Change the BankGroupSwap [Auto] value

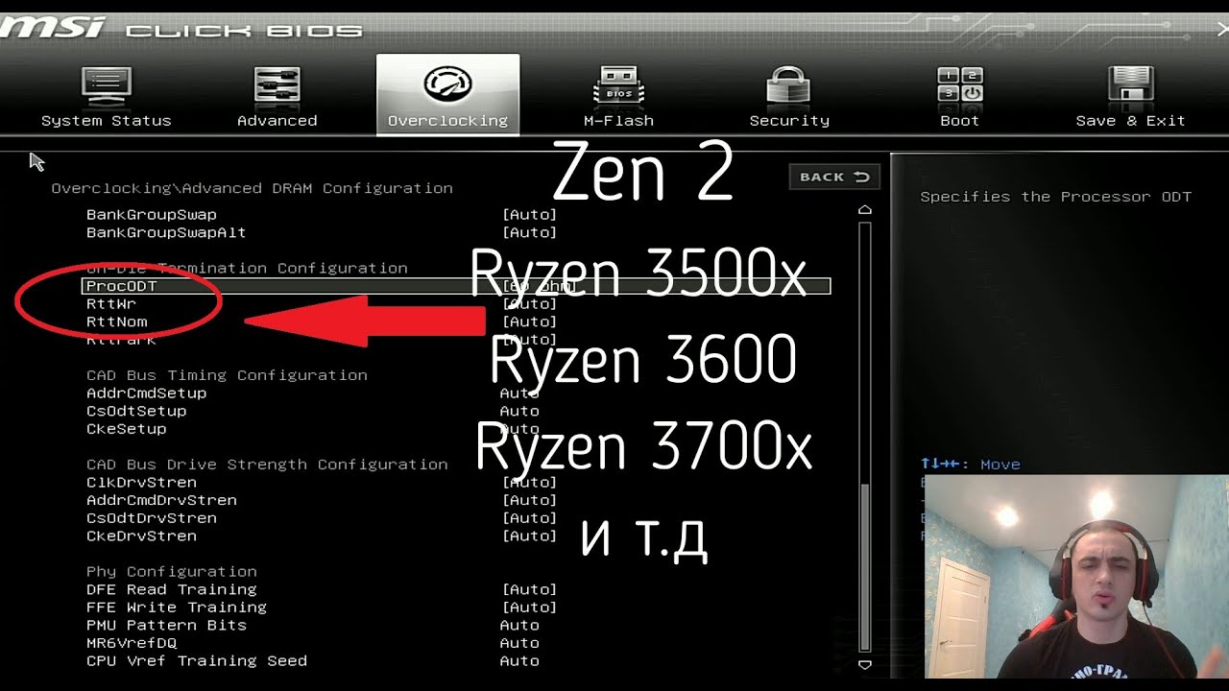[529, 215]
